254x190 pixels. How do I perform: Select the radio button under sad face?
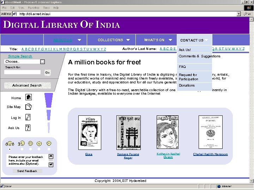49,149
